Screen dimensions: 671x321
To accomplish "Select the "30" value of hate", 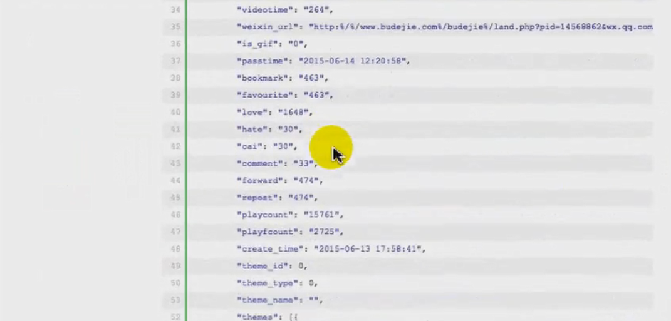I will 288,129.
